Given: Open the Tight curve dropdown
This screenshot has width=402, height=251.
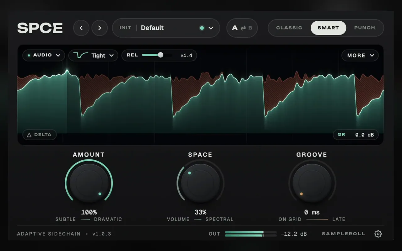Looking at the screenshot, I should coord(93,56).
